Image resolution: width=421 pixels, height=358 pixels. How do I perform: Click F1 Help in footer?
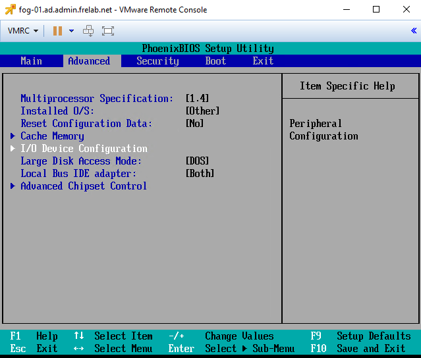pyautogui.click(x=34, y=336)
